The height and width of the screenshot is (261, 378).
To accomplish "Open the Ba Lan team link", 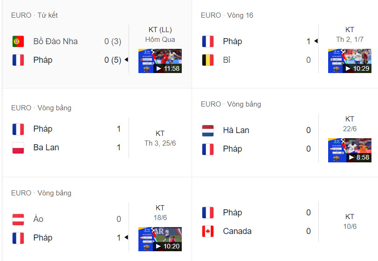I will 46,147.
